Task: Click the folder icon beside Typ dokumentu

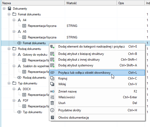Action: click(14, 83)
